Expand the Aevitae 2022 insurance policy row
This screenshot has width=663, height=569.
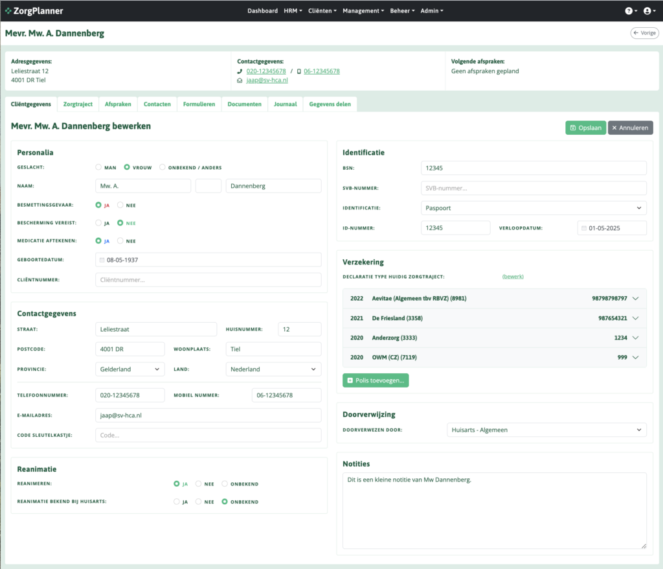tap(635, 298)
